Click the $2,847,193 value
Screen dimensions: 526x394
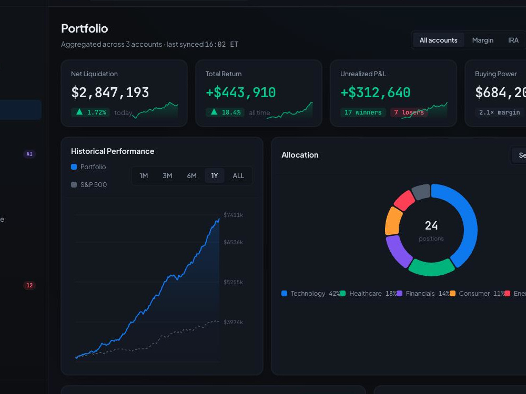[110, 92]
